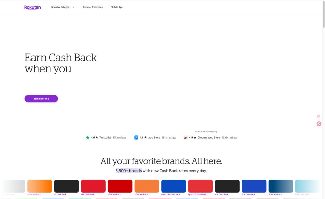The image size is (325, 199).
Task: Choose the orange 12% Cash Back brand card
Action: click(x=147, y=186)
